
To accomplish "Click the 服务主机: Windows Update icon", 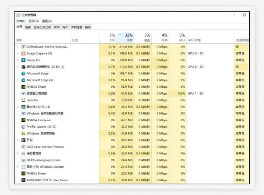I will [23, 167].
